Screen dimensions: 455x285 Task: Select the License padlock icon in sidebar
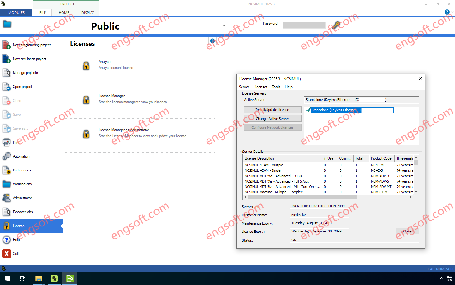pyautogui.click(x=7, y=226)
